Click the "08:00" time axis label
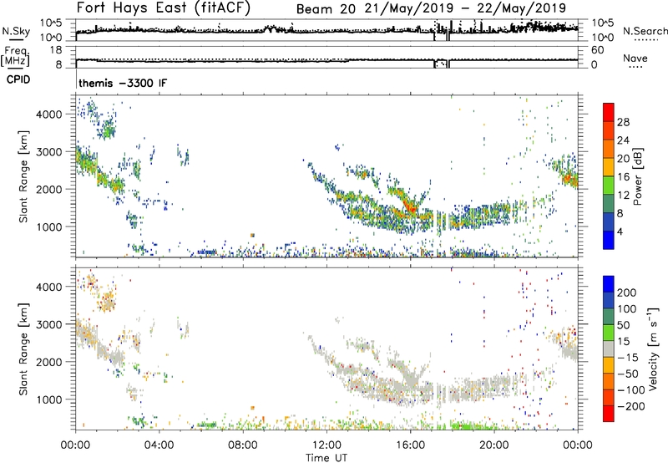This screenshot has height=463, width=668. (x=243, y=445)
